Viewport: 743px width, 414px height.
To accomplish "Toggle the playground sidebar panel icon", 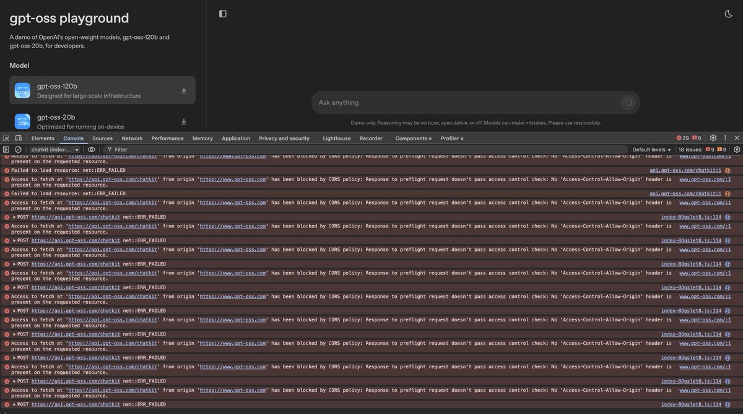I will (223, 14).
